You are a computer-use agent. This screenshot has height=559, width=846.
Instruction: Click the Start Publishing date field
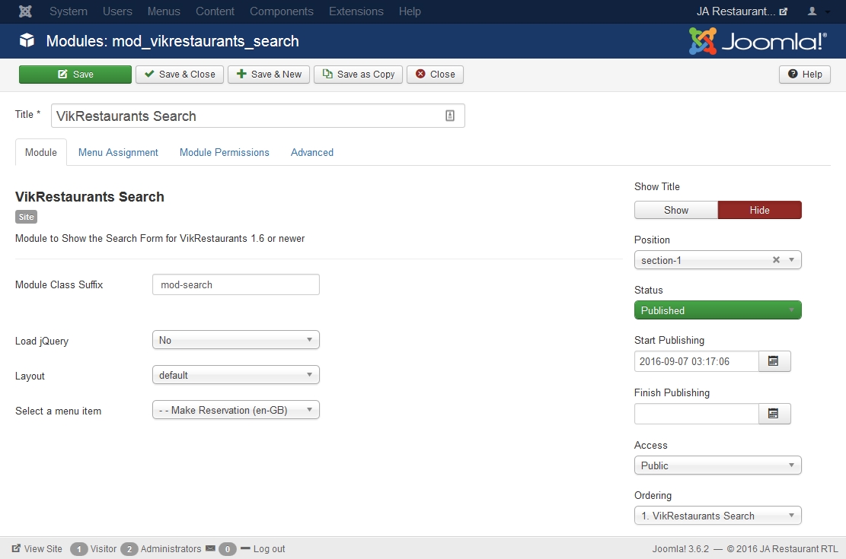coord(697,361)
